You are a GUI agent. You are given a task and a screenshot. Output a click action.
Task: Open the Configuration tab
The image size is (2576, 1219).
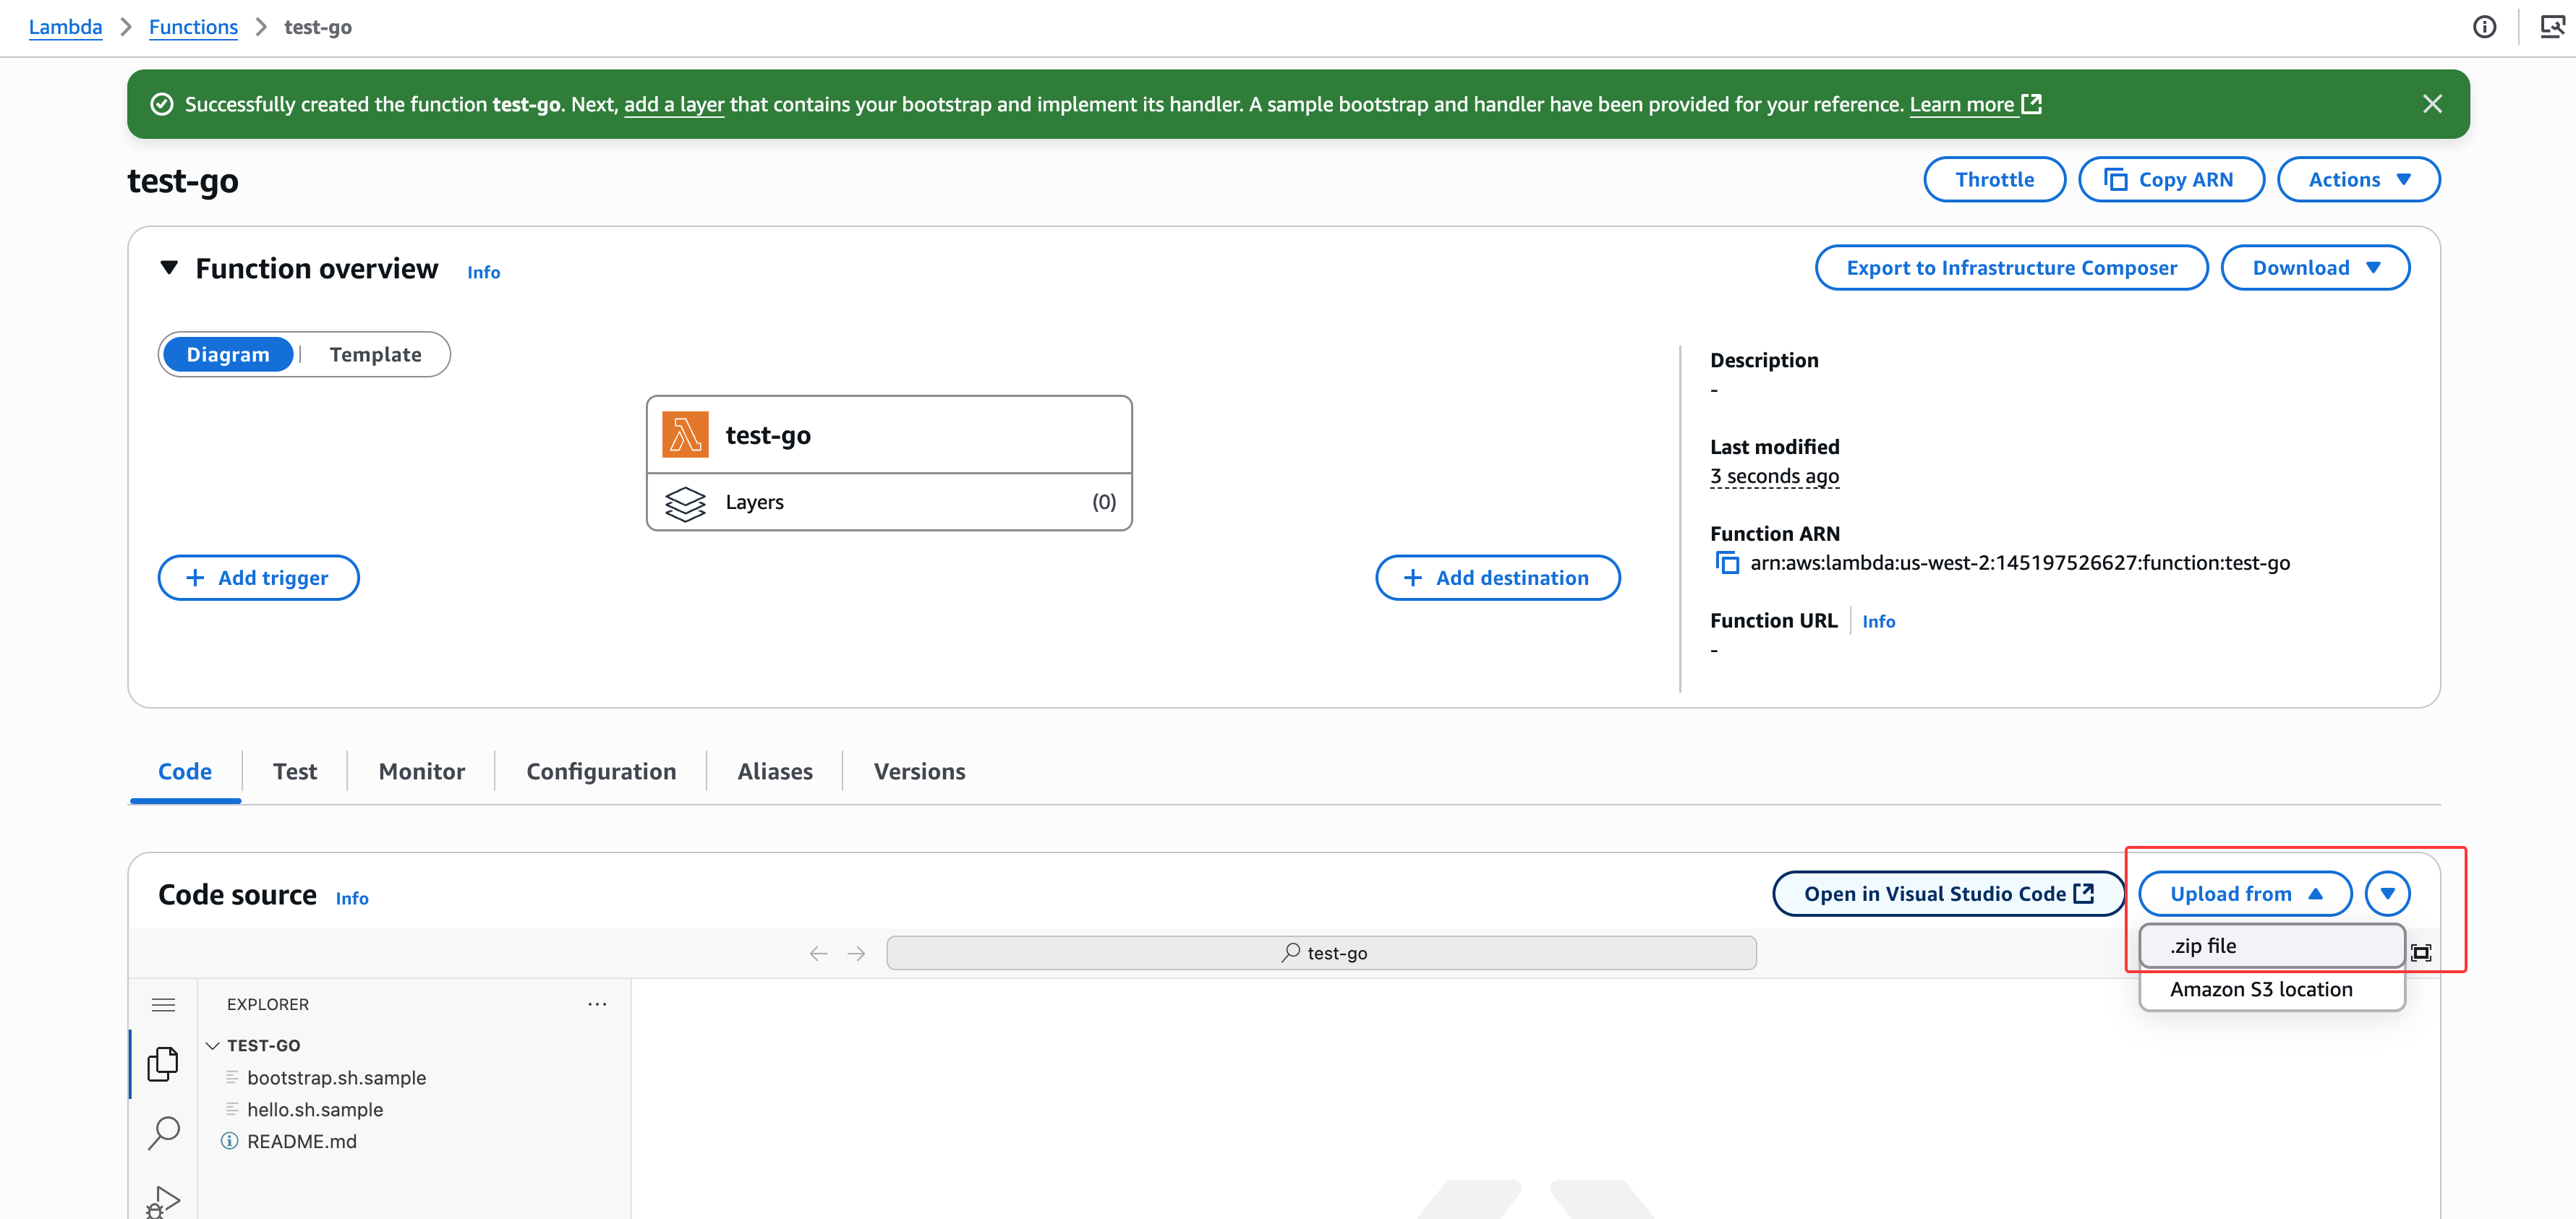pos(601,771)
